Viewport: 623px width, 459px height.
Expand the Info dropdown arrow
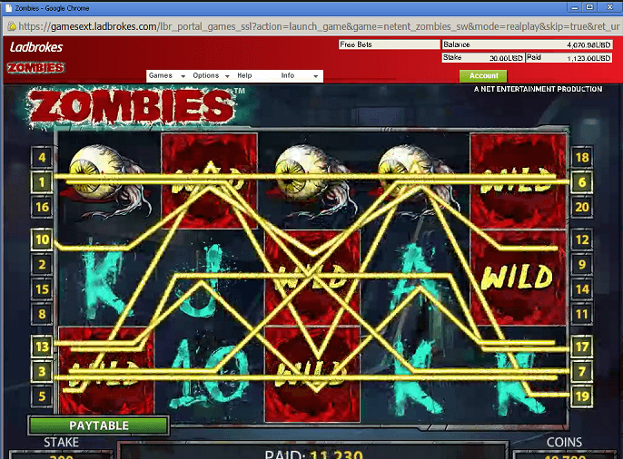[x=316, y=76]
